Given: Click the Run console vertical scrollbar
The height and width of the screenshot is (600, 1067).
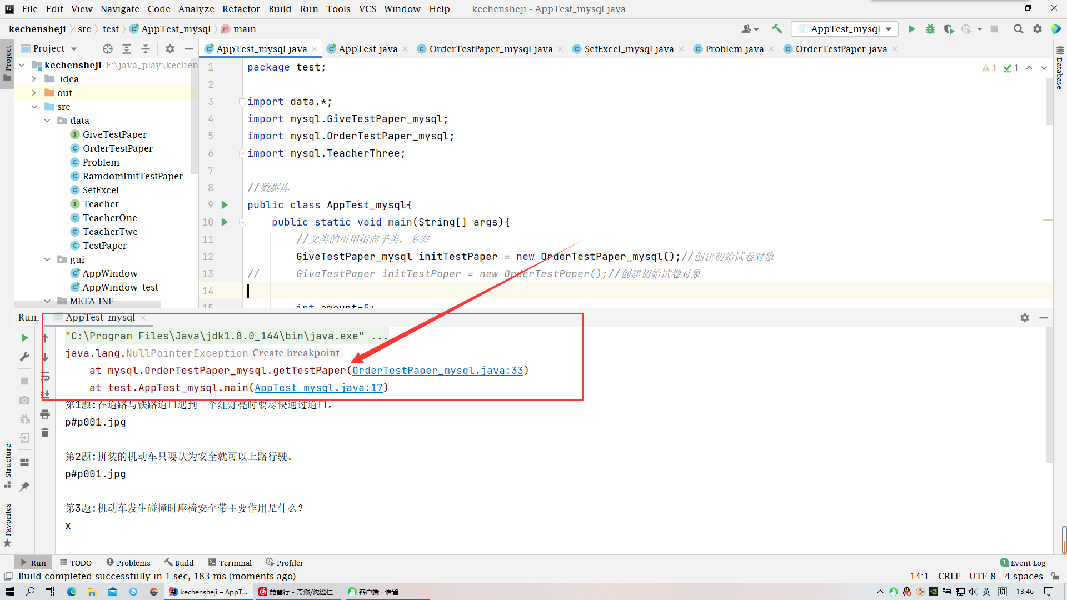Looking at the screenshot, I should click(1049, 394).
